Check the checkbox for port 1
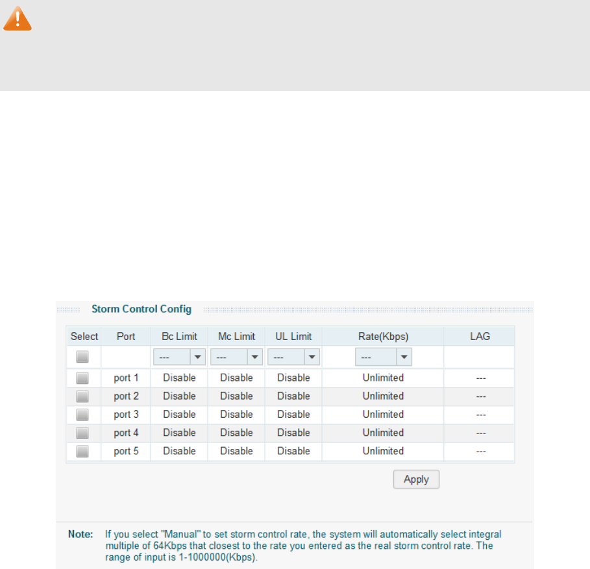 pos(82,378)
